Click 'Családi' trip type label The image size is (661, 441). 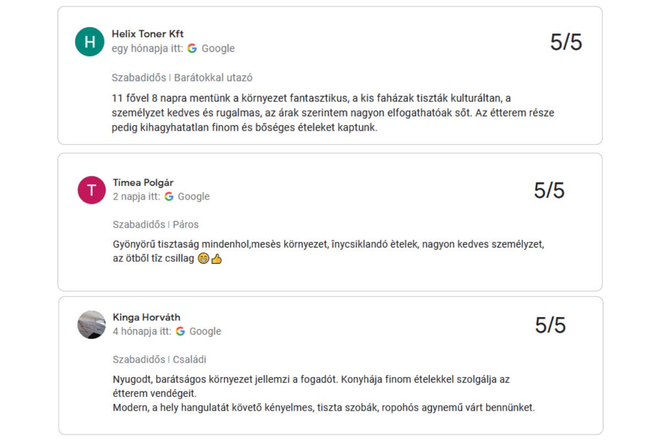(x=189, y=359)
